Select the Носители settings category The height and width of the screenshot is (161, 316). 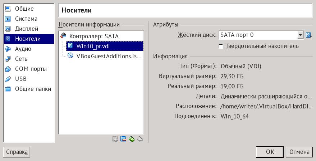pyautogui.click(x=29, y=39)
